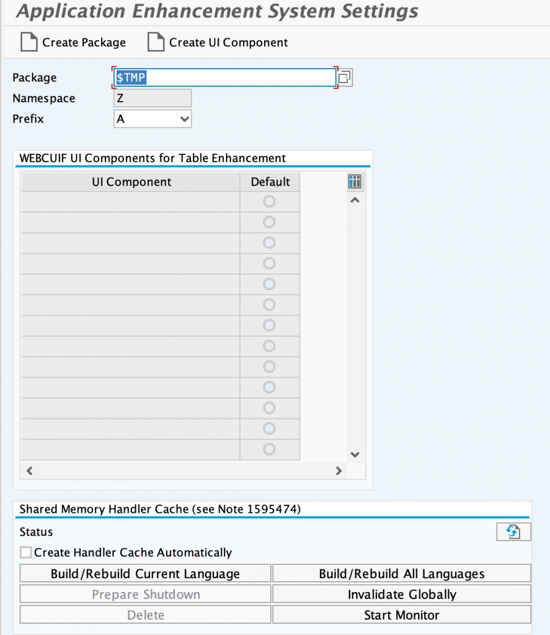550x635 pixels.
Task: Expand the Prefix dropdown
Action: coord(184,119)
